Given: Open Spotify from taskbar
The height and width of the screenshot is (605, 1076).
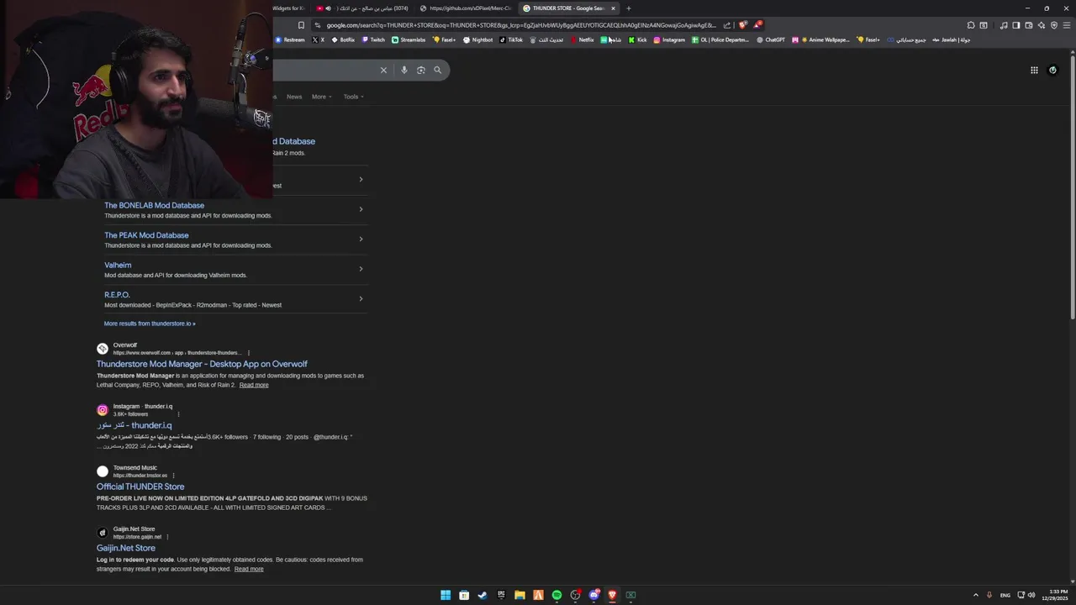Looking at the screenshot, I should click(556, 595).
